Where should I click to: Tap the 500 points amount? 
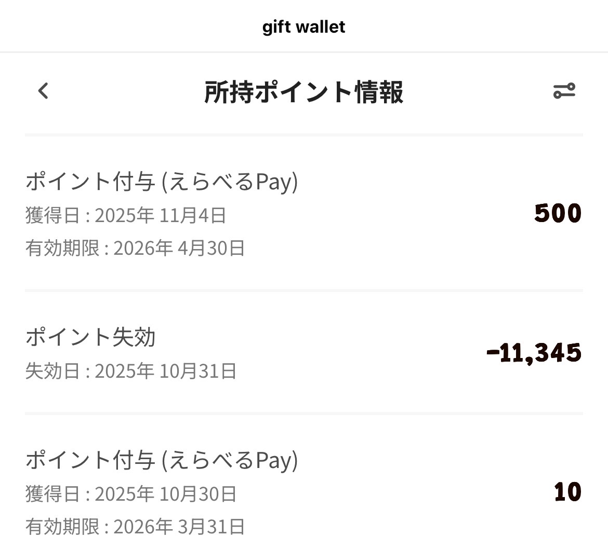[558, 214]
